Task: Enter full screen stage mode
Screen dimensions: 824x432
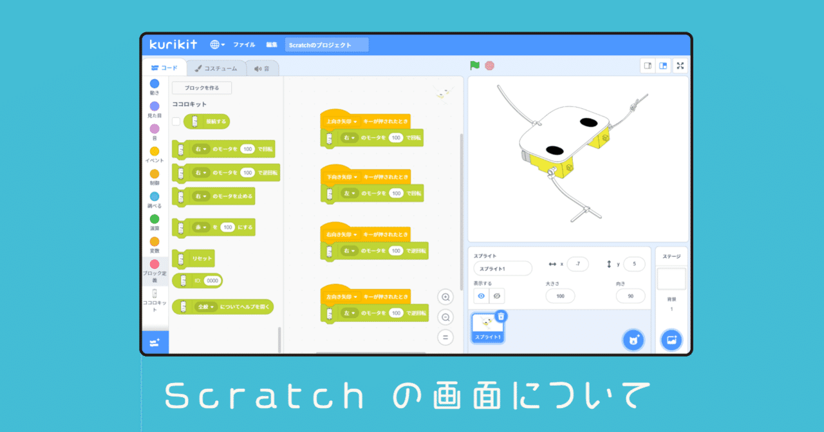Action: coord(680,66)
